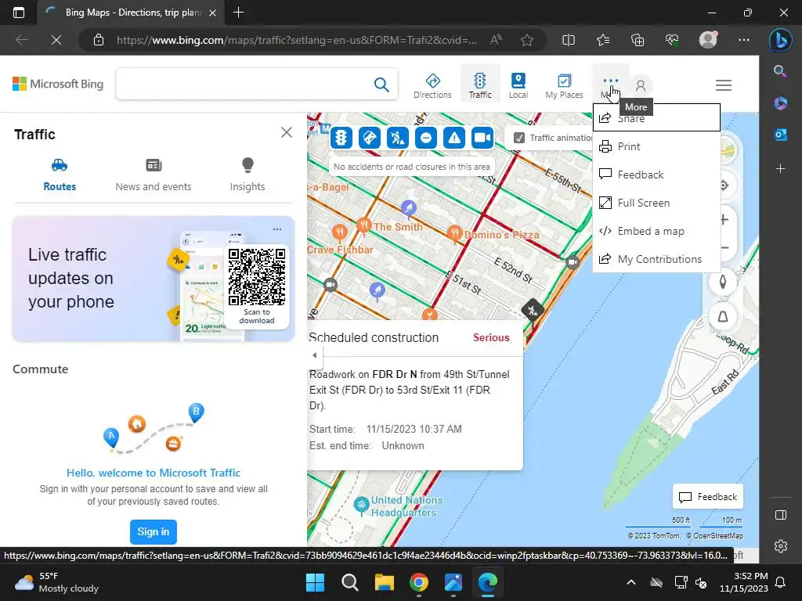Choose Print from the More menu
Image resolution: width=802 pixels, height=601 pixels.
tap(656, 146)
